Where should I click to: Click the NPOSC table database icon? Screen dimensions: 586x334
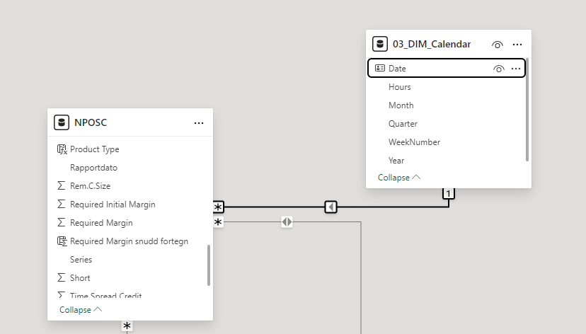coord(62,122)
